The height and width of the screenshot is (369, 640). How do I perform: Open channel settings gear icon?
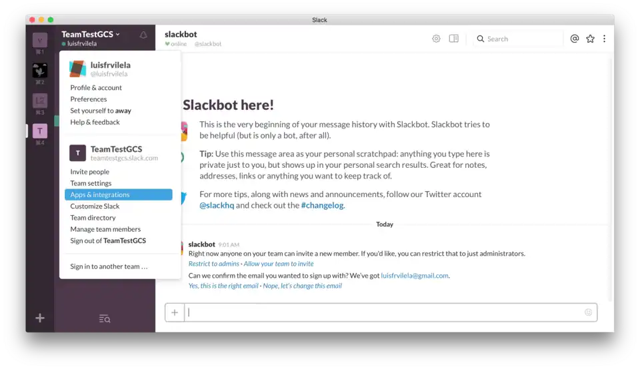pos(436,39)
